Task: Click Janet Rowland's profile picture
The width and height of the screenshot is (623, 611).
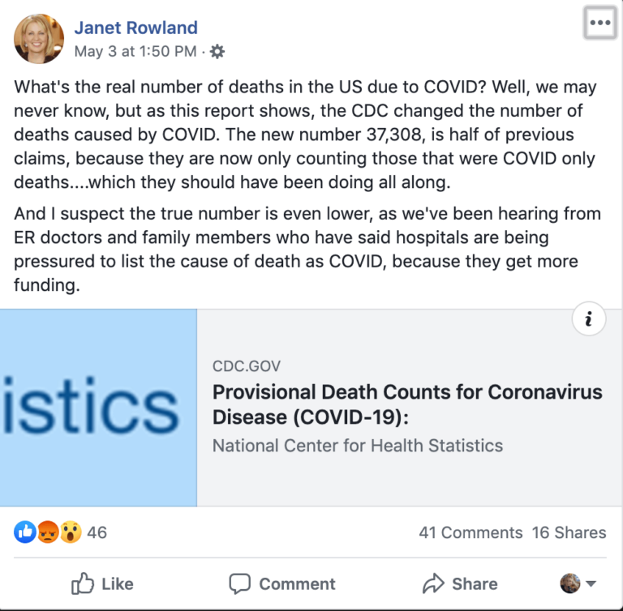Action: 39,39
